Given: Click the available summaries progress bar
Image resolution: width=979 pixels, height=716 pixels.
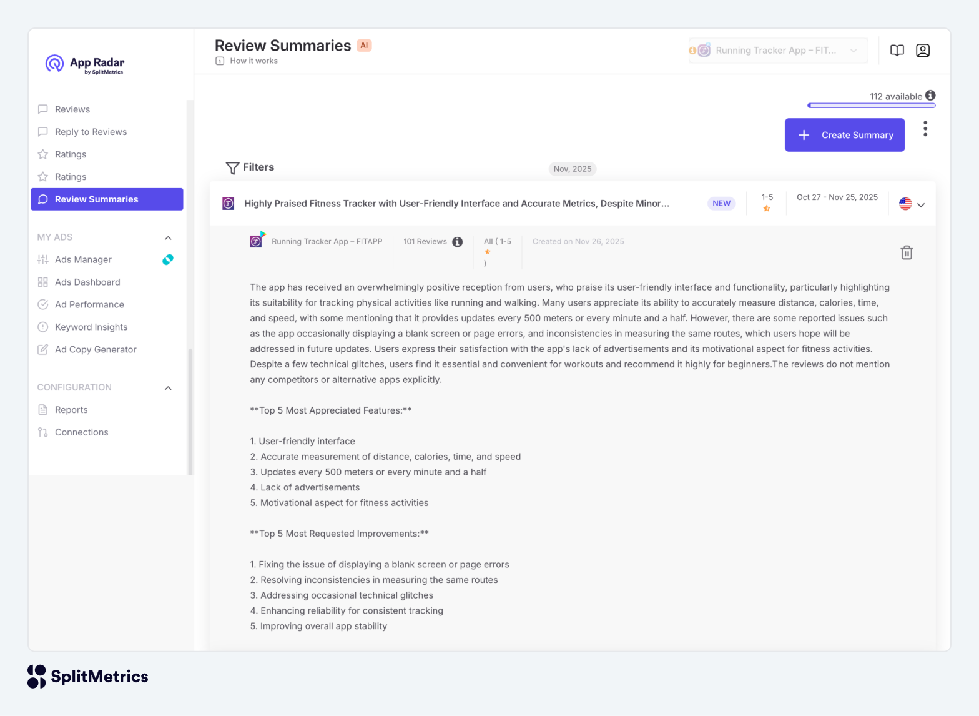Looking at the screenshot, I should pos(871,106).
